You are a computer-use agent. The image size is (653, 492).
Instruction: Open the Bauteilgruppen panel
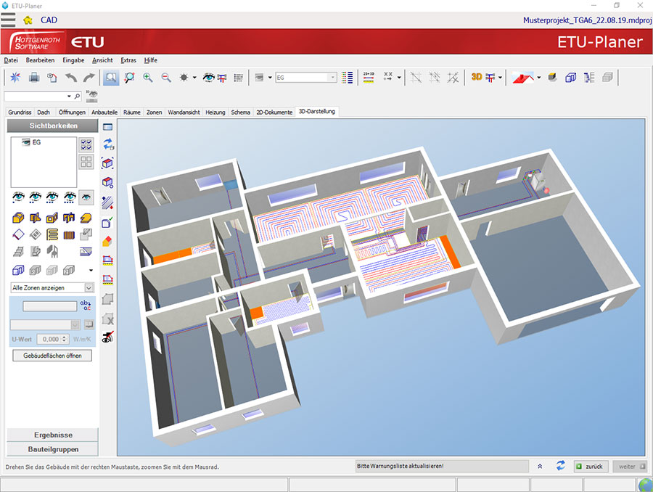coord(53,449)
